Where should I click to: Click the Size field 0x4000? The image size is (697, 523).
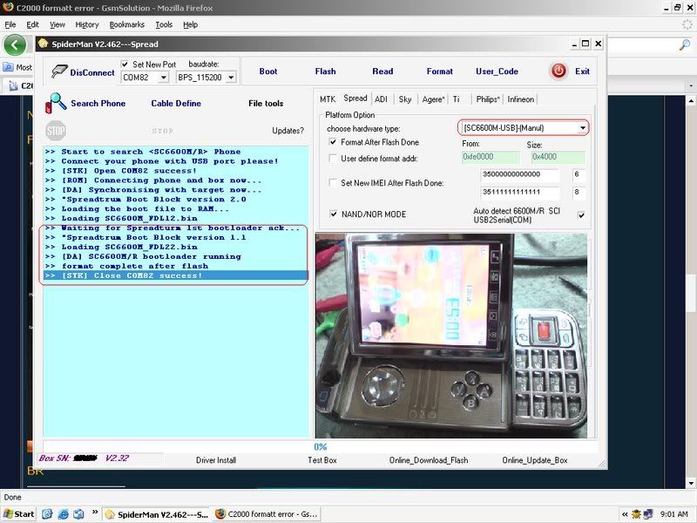[558, 157]
